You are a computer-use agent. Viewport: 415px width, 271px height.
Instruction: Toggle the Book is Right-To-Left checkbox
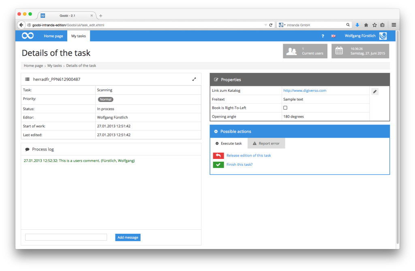click(285, 108)
